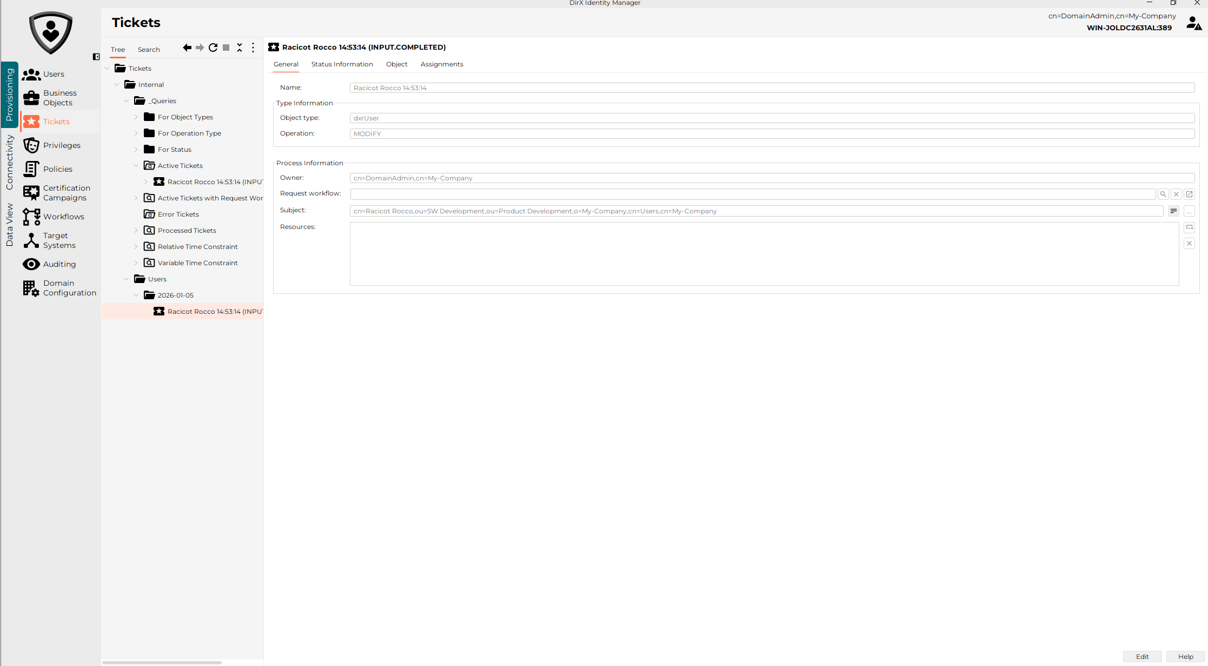The height and width of the screenshot is (666, 1208).
Task: Click the stop toolbar icon
Action: click(226, 48)
